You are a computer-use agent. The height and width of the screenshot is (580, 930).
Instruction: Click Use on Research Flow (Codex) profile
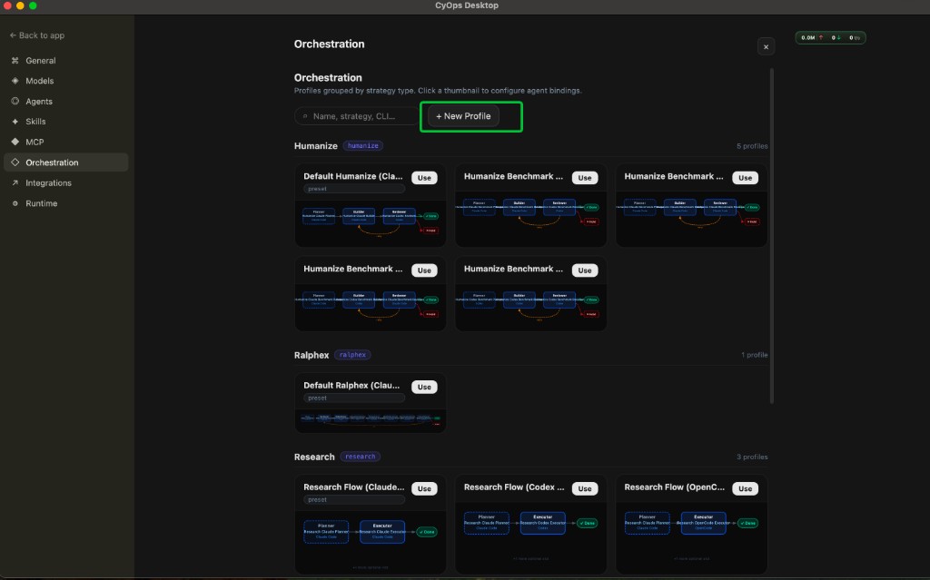[x=585, y=488]
